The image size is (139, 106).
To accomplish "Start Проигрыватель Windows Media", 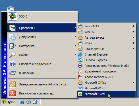I will (x=107, y=66).
